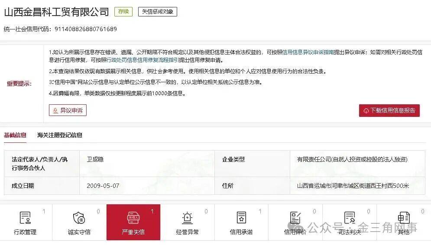
Task: Open the 信用信息异议申诉指南 link
Action: 308,52
